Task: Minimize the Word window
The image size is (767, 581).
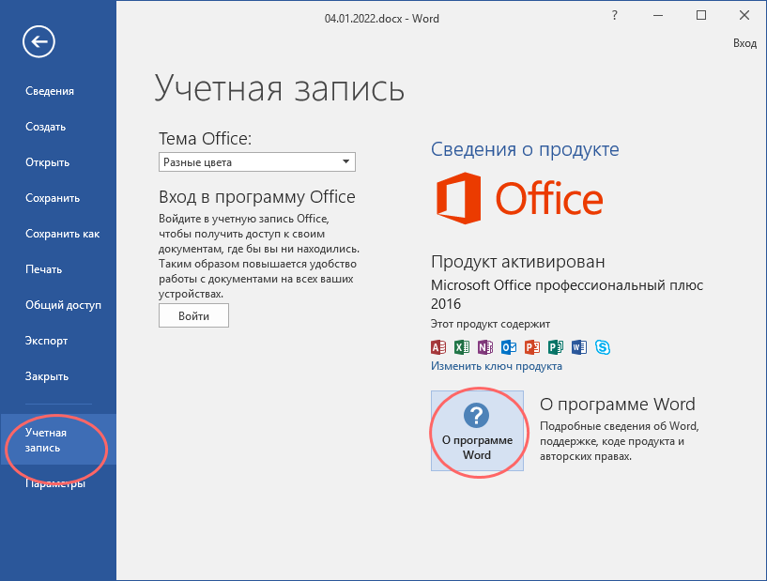Action: click(658, 16)
